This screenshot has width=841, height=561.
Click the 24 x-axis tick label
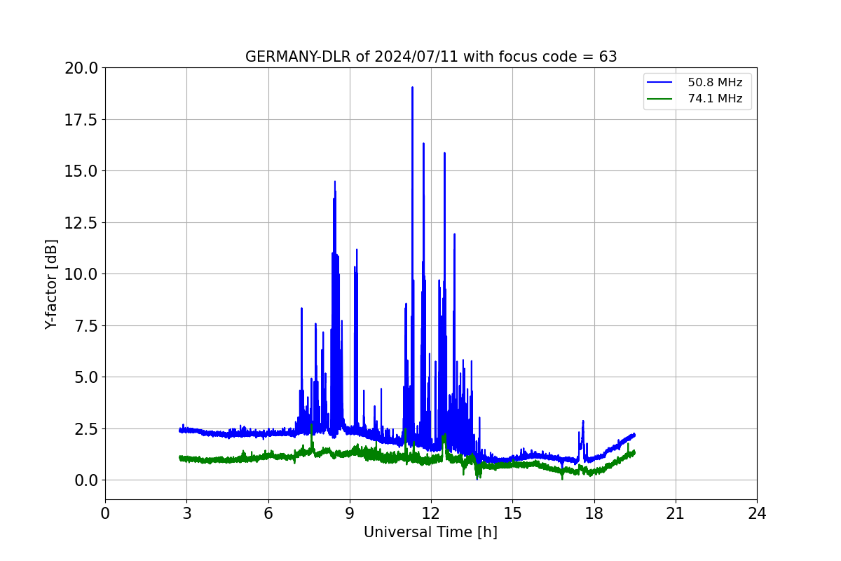(x=757, y=513)
